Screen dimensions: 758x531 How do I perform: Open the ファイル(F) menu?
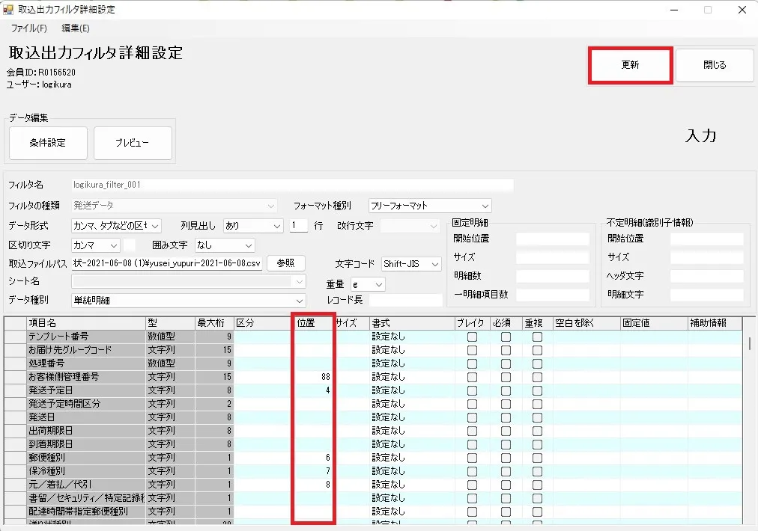tap(29, 28)
